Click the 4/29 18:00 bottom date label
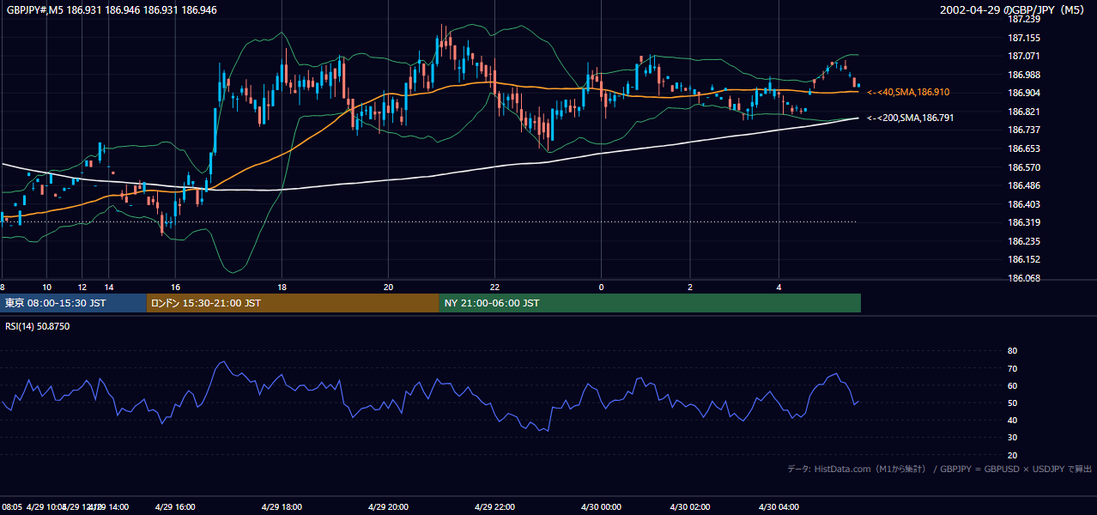The height and width of the screenshot is (515, 1097). pyautogui.click(x=282, y=507)
